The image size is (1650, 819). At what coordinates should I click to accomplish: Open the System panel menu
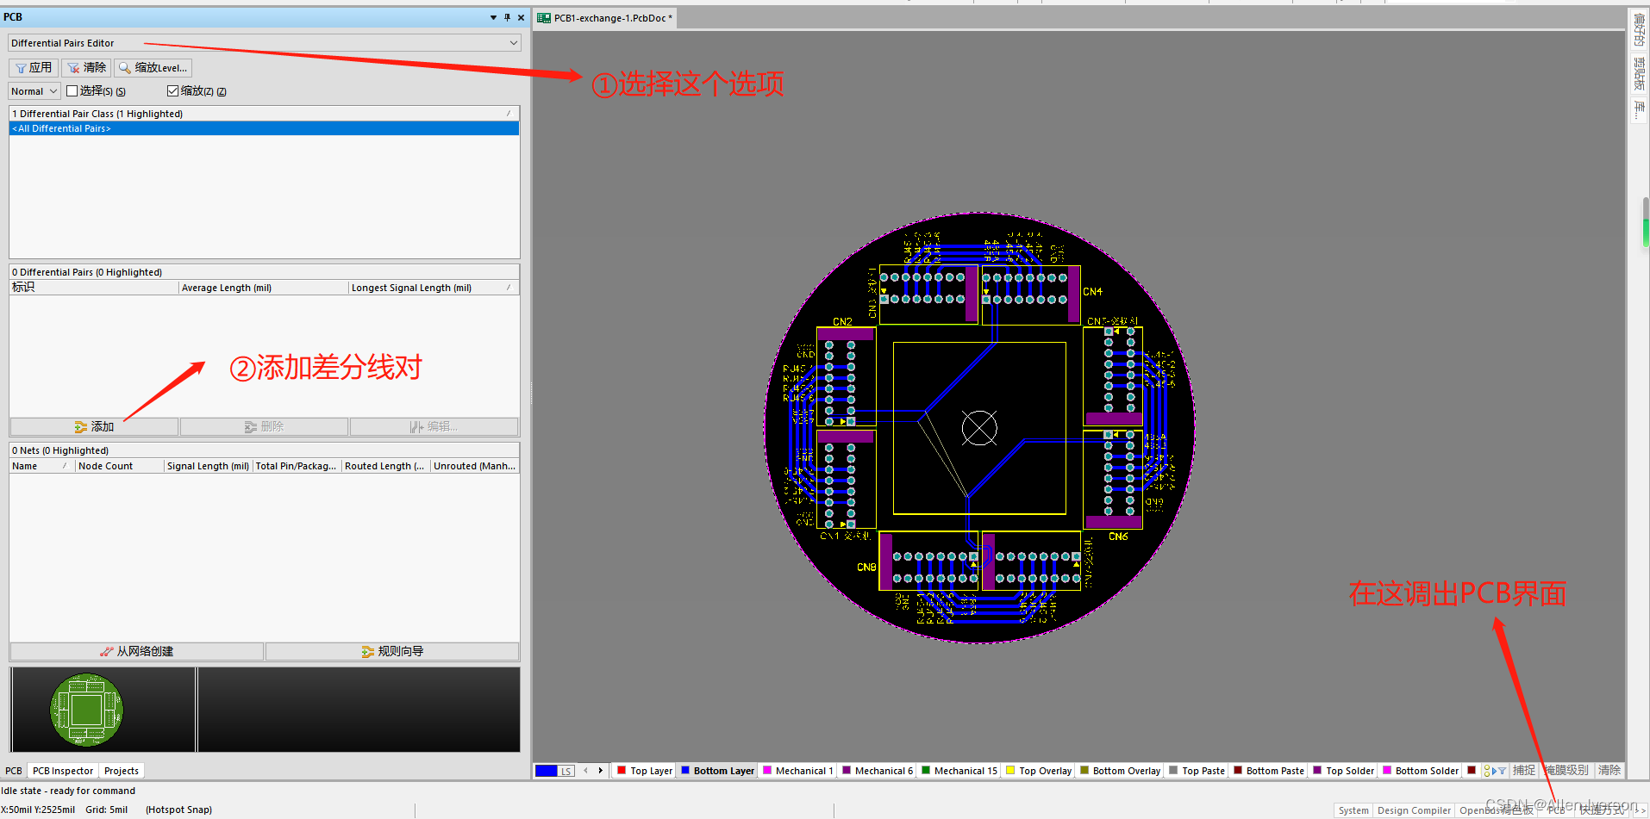click(x=1353, y=810)
